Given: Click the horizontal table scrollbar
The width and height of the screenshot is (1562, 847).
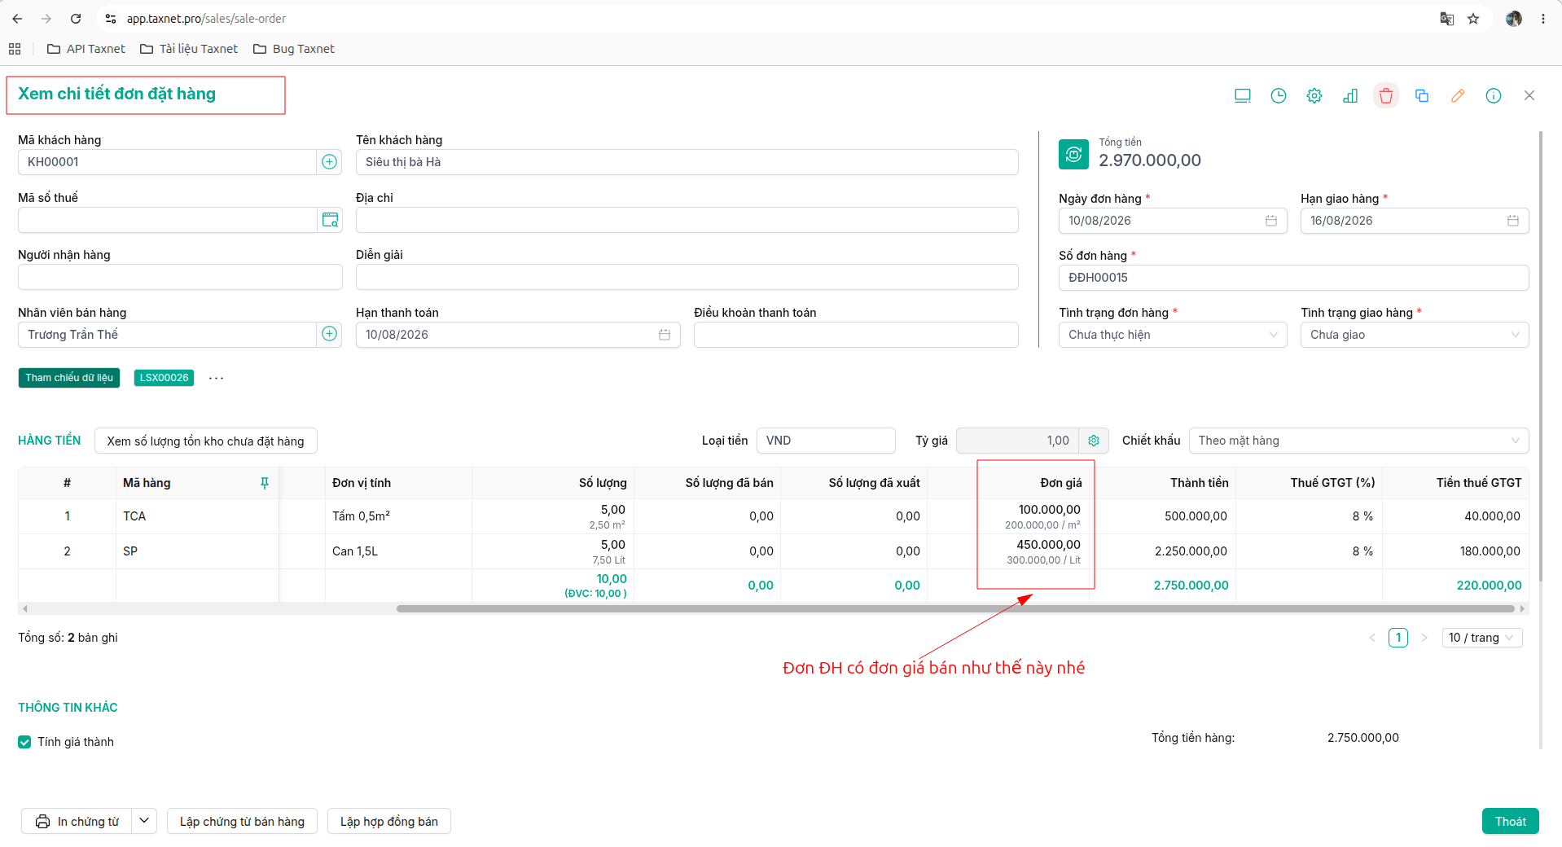Looking at the screenshot, I should (x=954, y=608).
